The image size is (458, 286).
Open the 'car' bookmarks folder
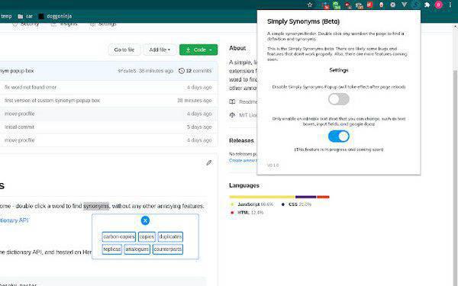[x=25, y=16]
